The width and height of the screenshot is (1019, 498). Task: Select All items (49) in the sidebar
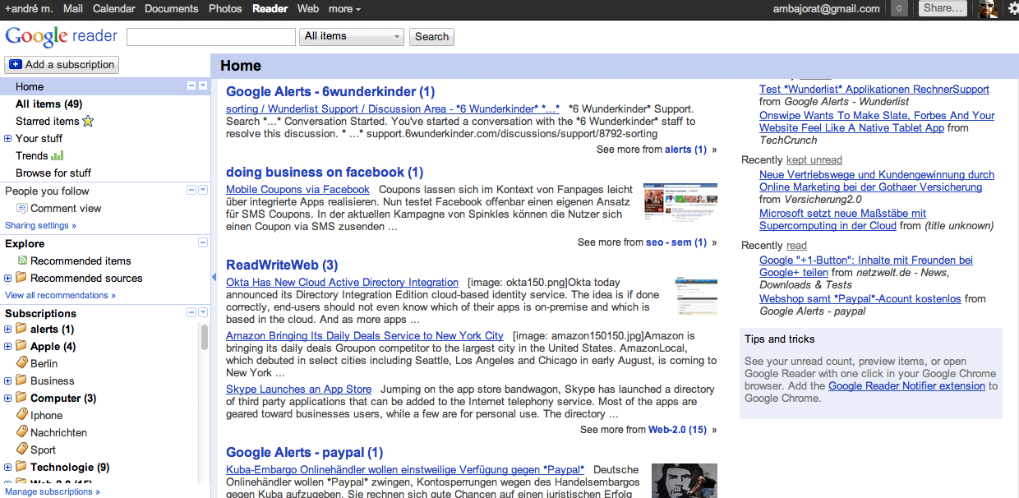coord(48,104)
